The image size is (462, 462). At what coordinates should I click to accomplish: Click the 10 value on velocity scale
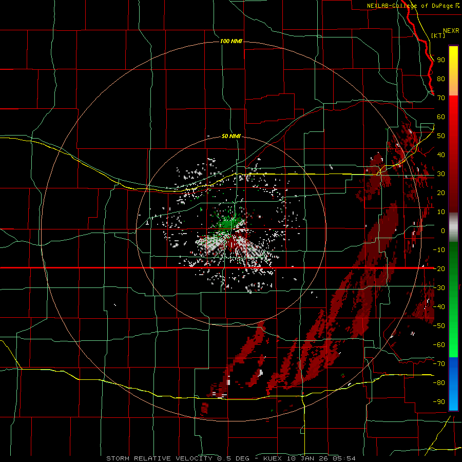point(441,212)
